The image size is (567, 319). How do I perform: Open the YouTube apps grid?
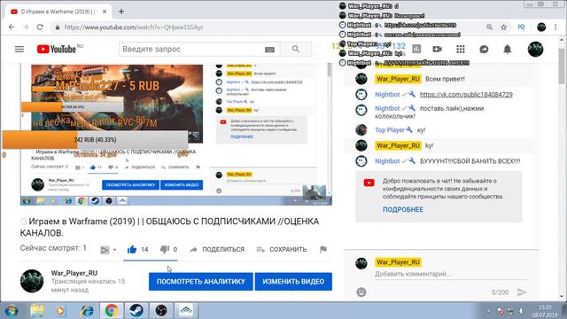(x=461, y=49)
